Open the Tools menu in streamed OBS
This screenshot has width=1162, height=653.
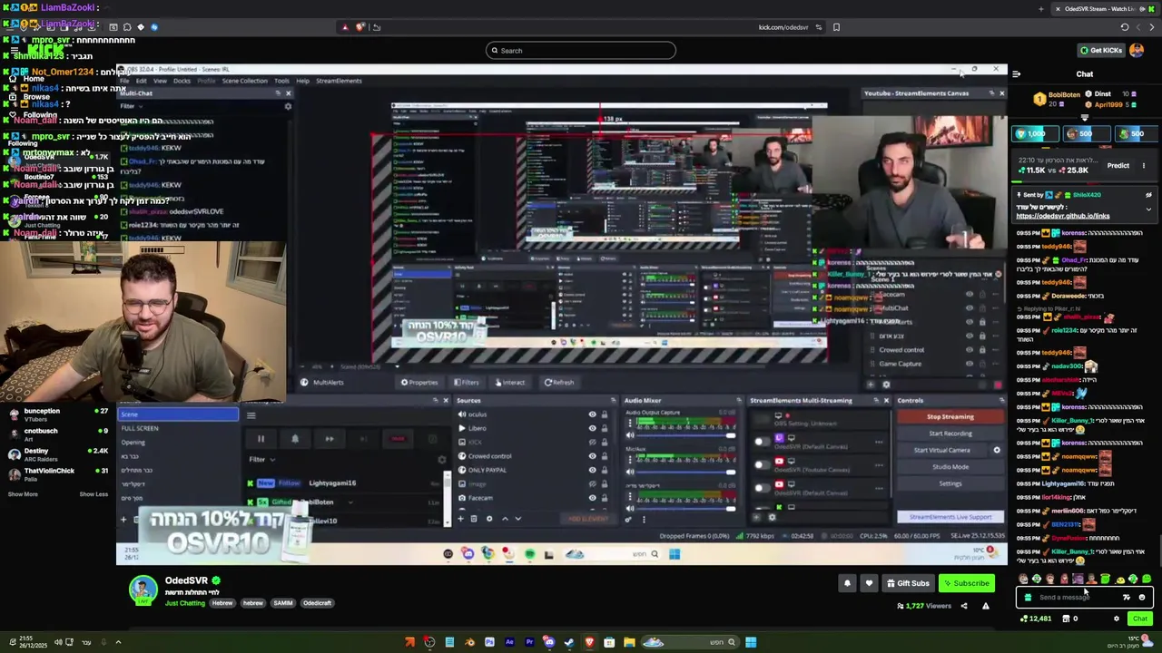point(281,81)
